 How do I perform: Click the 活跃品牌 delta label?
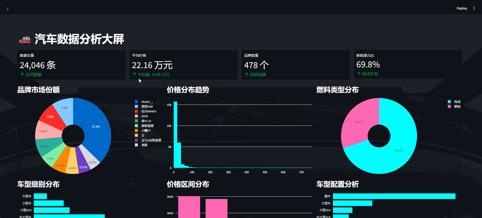258,75
